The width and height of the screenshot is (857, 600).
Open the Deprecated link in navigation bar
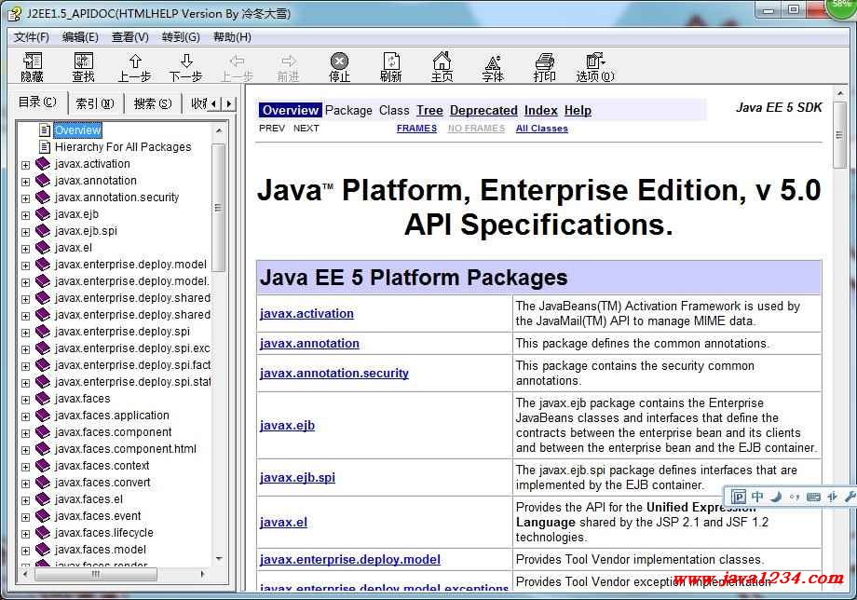(483, 110)
